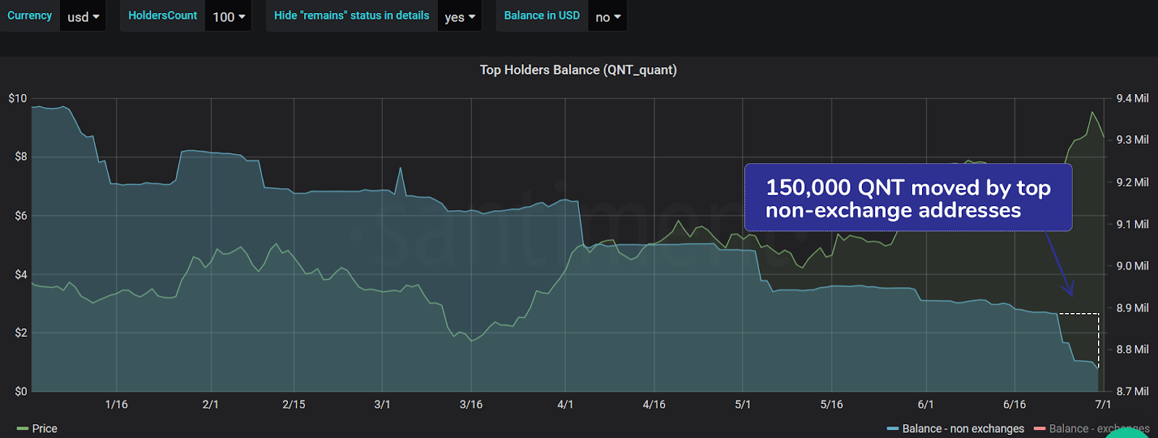Click the 8.8 Mil right axis label
The width and height of the screenshot is (1158, 438).
point(1133,350)
